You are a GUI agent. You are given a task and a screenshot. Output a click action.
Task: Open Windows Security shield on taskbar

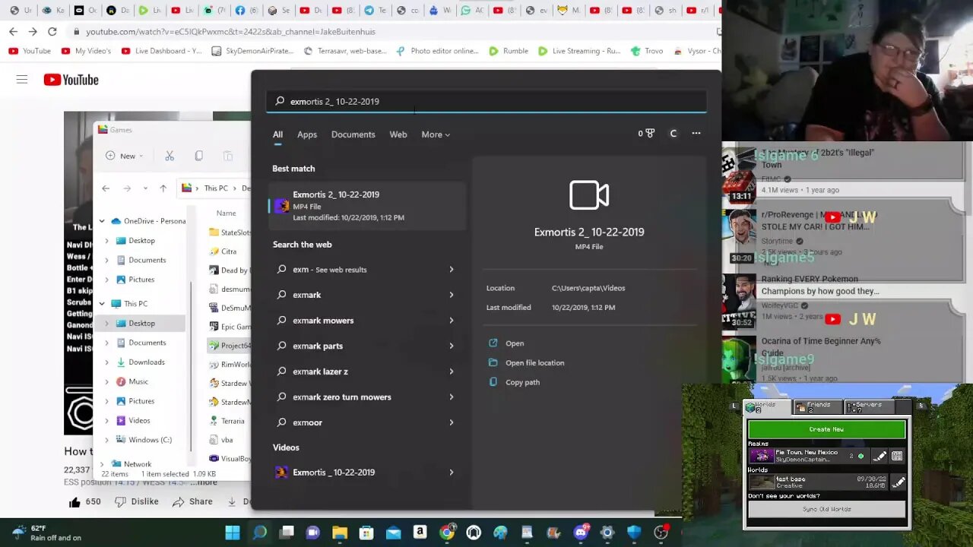[x=634, y=533]
